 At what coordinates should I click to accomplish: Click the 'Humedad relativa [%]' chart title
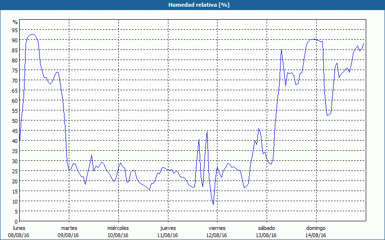tap(192, 5)
